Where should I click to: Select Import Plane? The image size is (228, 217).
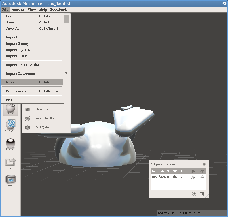click(32, 56)
